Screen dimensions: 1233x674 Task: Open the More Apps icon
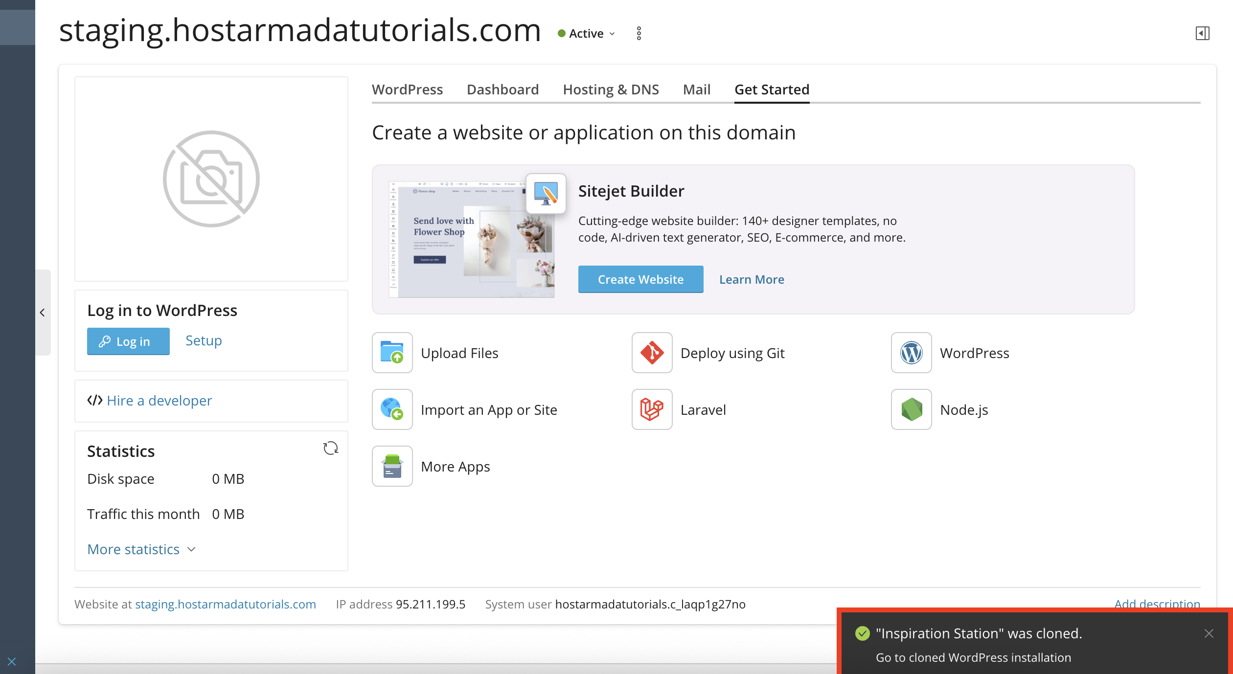click(392, 466)
